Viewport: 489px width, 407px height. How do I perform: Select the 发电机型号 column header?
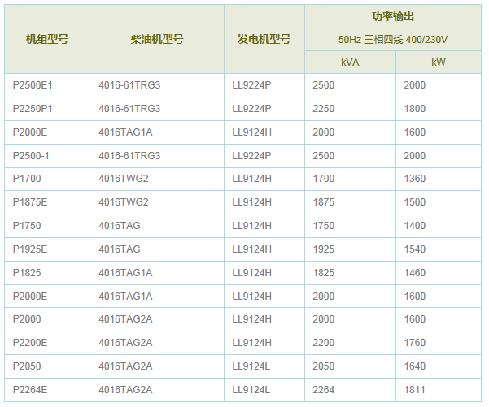[264, 39]
